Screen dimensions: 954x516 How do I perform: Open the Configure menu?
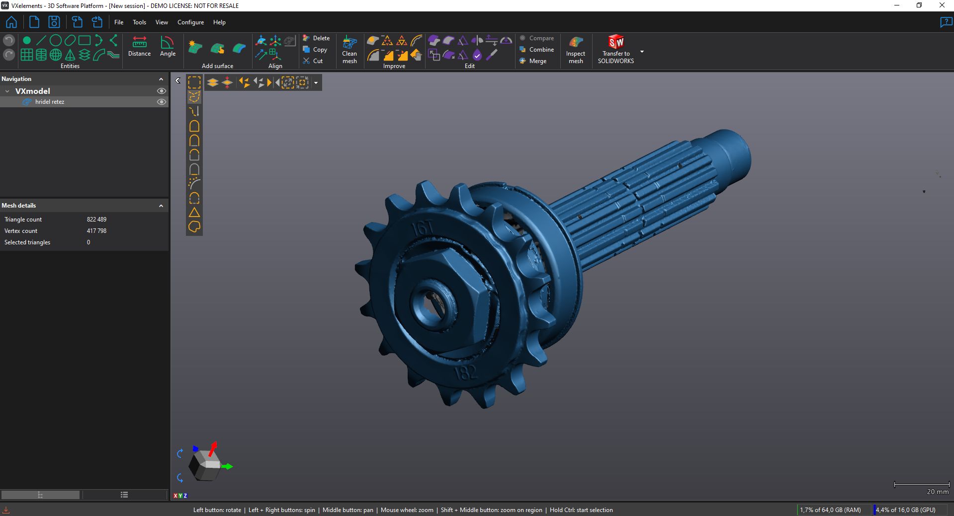pos(190,22)
